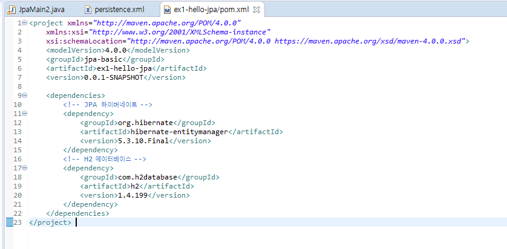Click the Maven icon on pom.xml tab

pyautogui.click(x=167, y=10)
